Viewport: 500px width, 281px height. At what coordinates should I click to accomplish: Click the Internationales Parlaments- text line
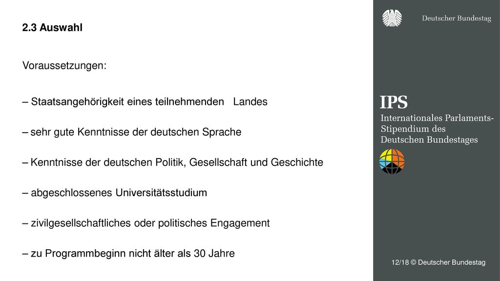coord(437,118)
